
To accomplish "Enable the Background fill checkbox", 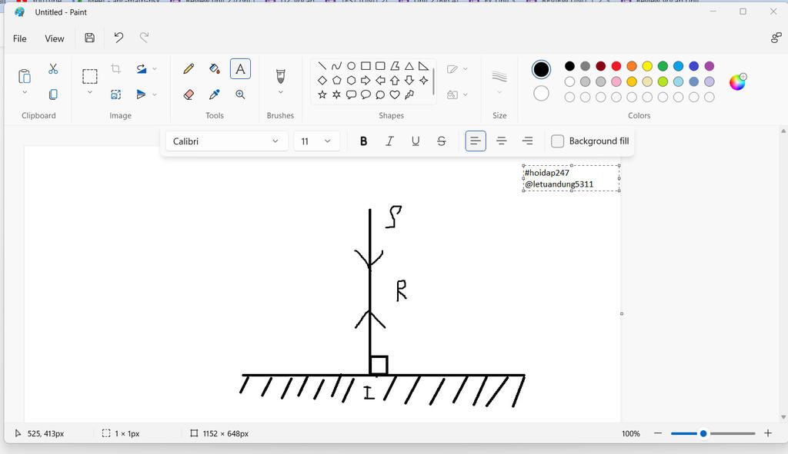I will (557, 141).
